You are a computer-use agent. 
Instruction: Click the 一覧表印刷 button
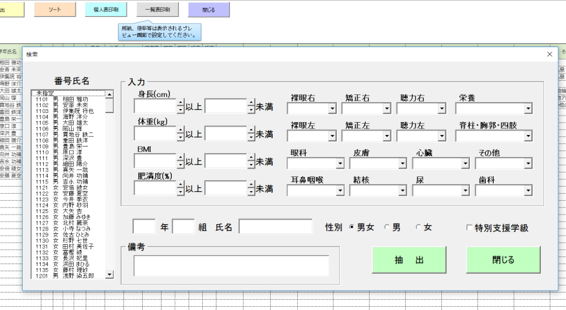[158, 10]
